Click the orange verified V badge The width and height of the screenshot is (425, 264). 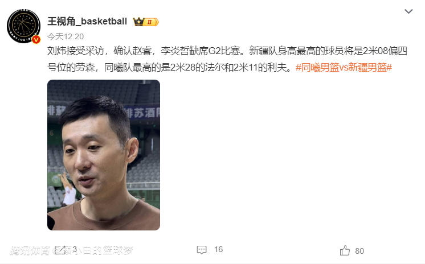coord(36,39)
